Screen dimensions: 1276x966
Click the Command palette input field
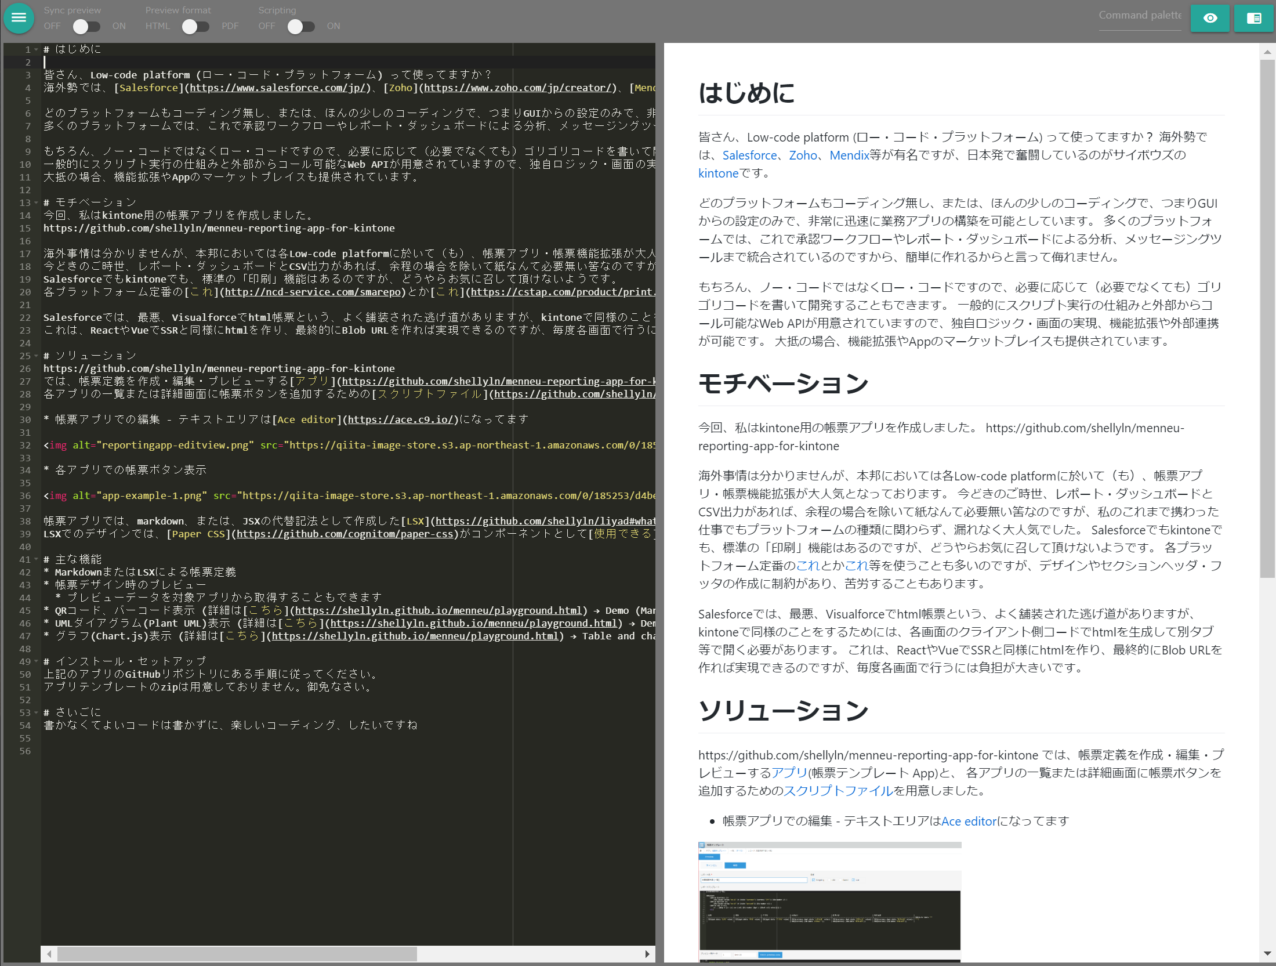[x=1139, y=16]
